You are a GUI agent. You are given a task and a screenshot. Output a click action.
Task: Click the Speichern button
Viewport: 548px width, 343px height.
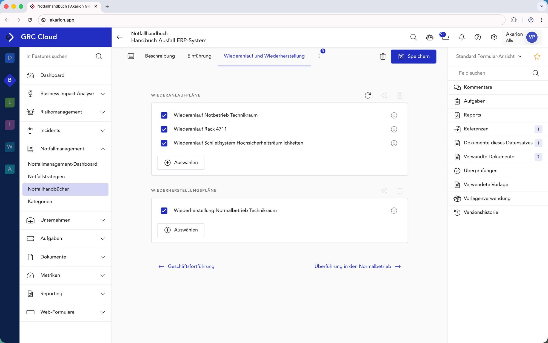(413, 56)
